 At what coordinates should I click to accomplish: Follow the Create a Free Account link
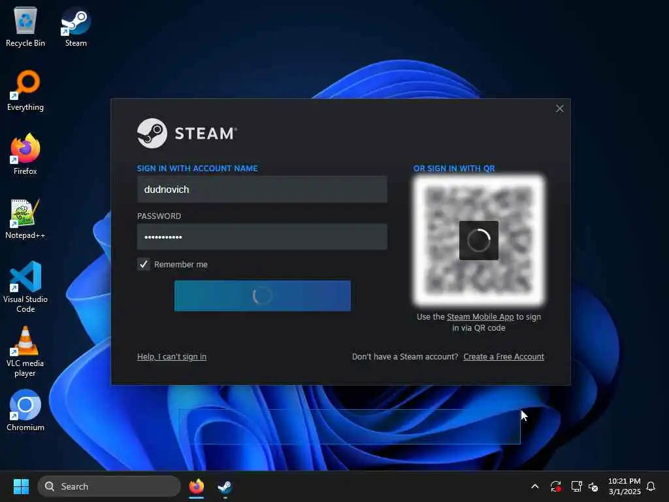[504, 356]
